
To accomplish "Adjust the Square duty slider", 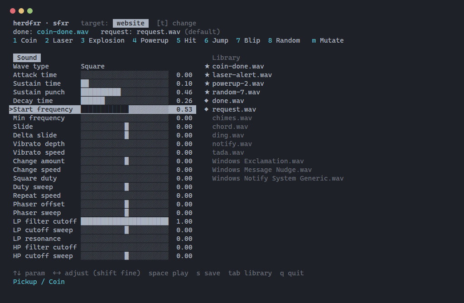I will (x=125, y=178).
